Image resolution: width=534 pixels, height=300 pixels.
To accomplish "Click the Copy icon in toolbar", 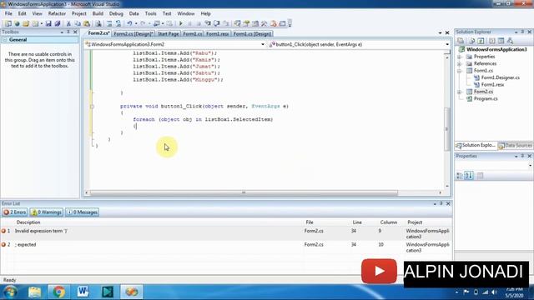I will click(78, 23).
